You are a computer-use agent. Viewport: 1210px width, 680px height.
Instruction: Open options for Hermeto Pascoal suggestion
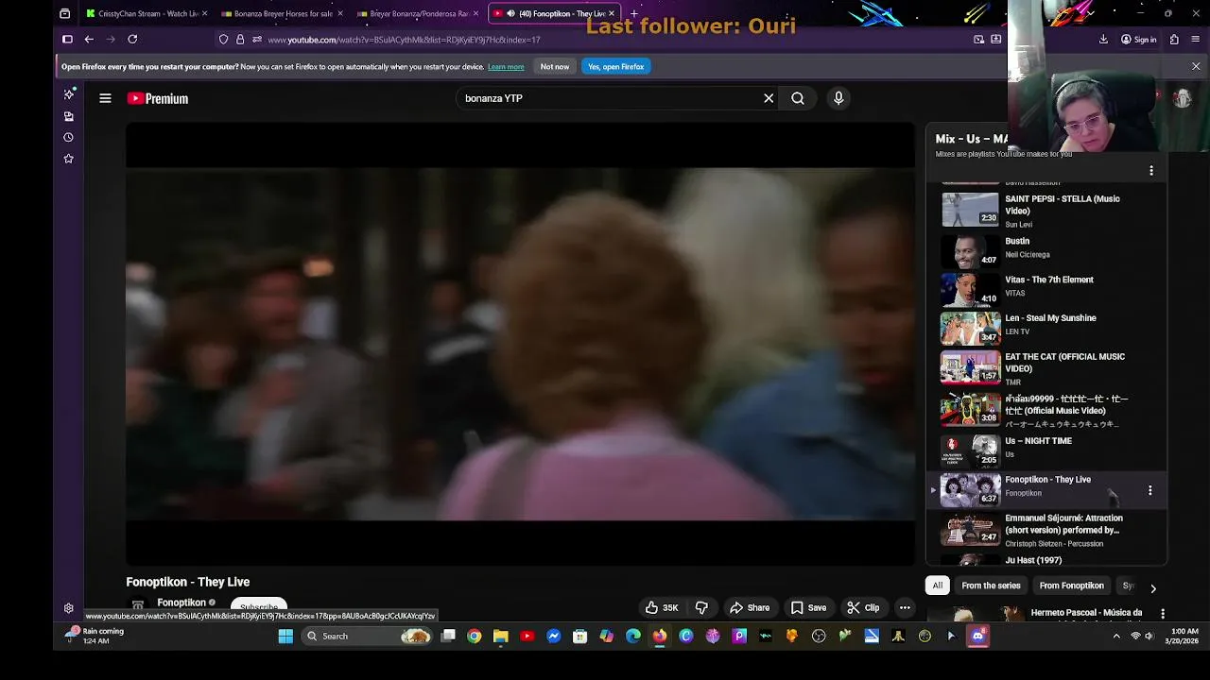coord(1163,614)
